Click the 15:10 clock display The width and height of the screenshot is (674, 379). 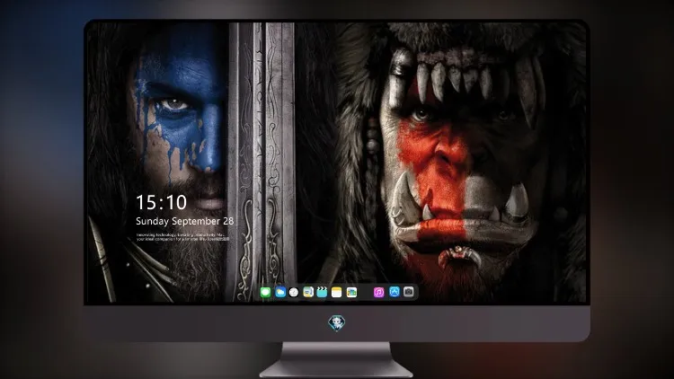[x=162, y=202]
